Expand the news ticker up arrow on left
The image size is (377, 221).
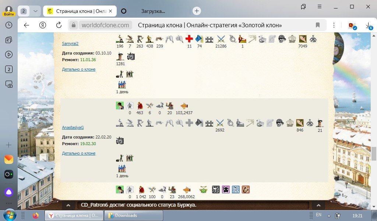click(68, 205)
